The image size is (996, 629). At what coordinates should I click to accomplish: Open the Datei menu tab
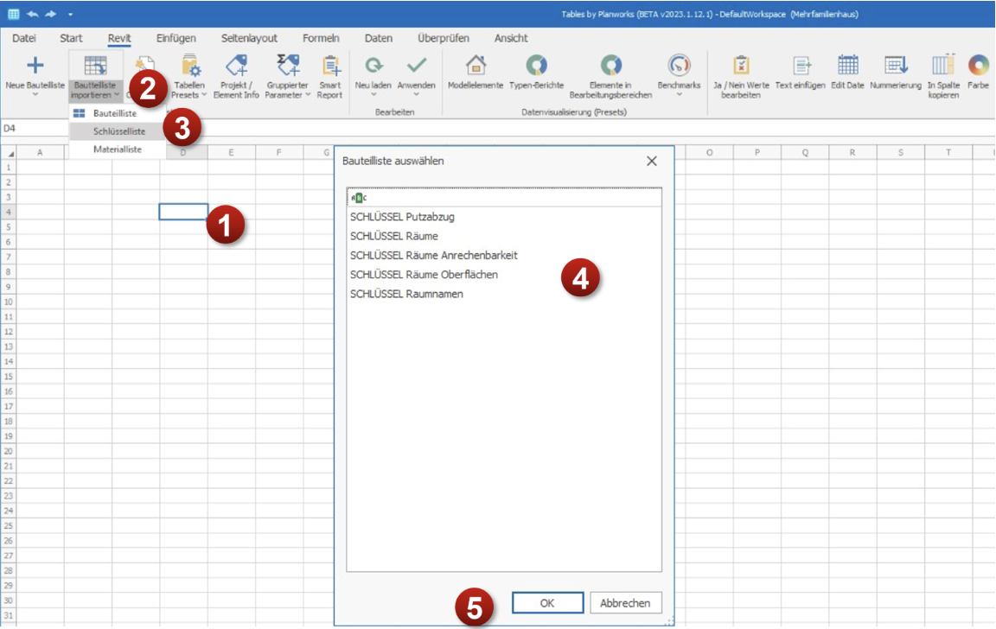point(24,38)
